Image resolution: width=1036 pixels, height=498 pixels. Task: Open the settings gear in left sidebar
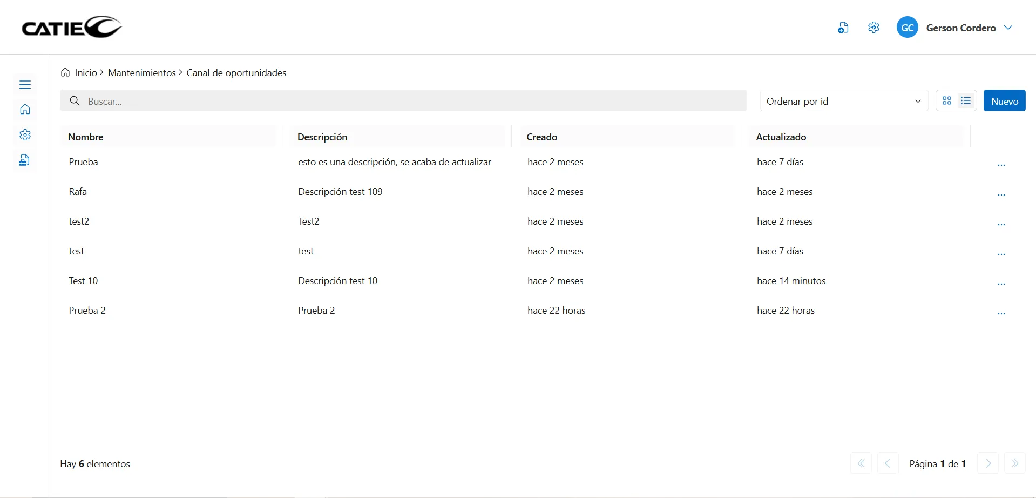[25, 135]
